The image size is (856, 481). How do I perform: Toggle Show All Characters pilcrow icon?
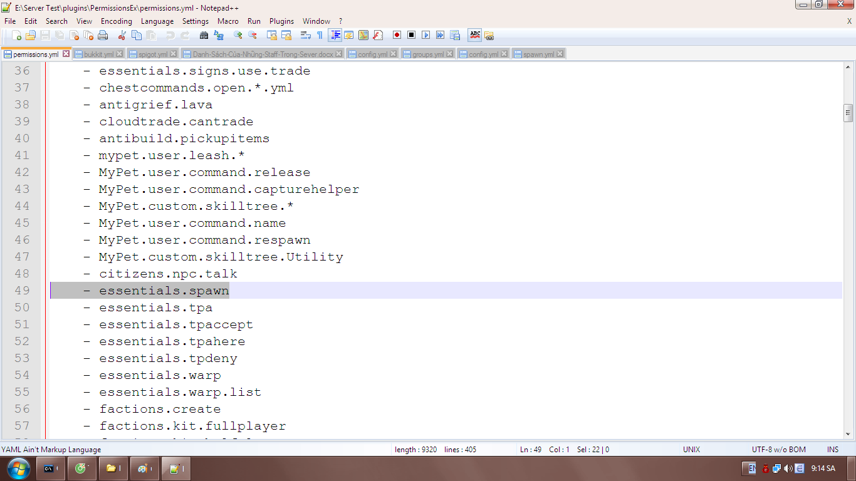click(320, 35)
